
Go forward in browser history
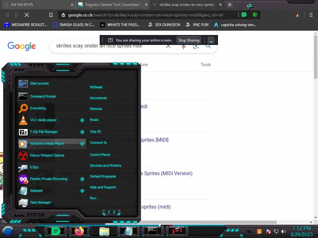click(17, 15)
